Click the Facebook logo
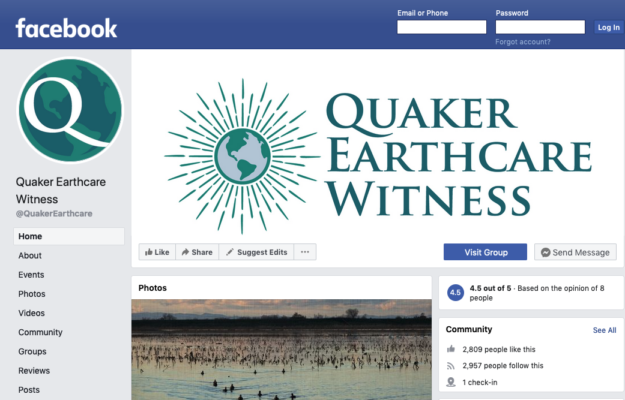The height and width of the screenshot is (400, 625). (66, 28)
